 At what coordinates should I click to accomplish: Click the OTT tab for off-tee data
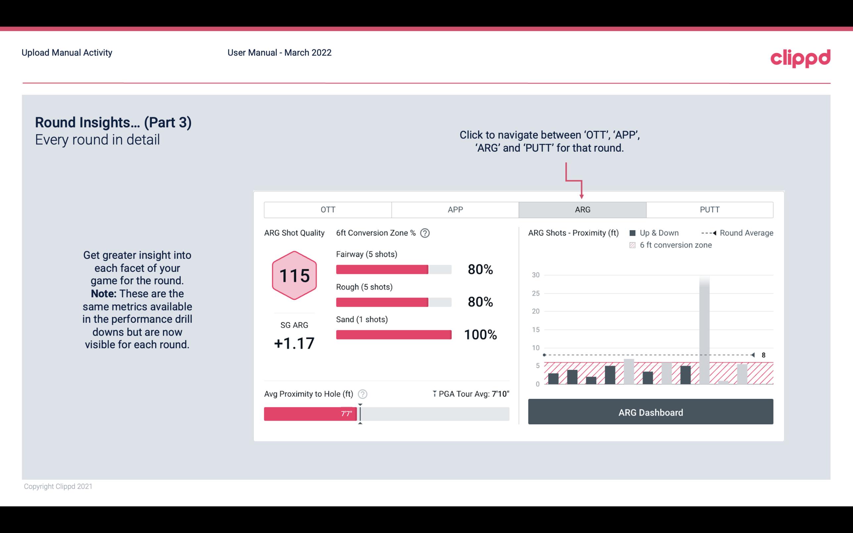pyautogui.click(x=328, y=210)
